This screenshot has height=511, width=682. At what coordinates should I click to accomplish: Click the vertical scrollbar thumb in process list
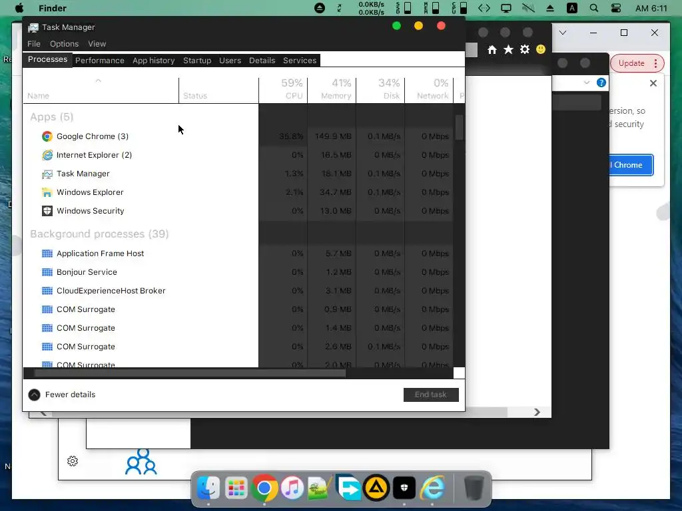pos(460,127)
